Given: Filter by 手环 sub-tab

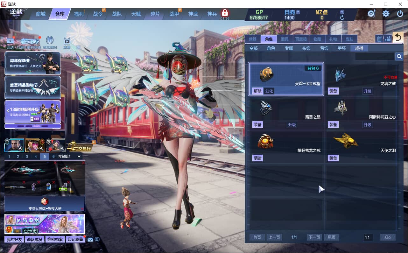Looking at the screenshot, I should coord(341,48).
